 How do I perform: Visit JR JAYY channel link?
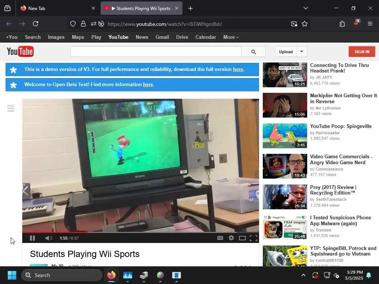324,78
